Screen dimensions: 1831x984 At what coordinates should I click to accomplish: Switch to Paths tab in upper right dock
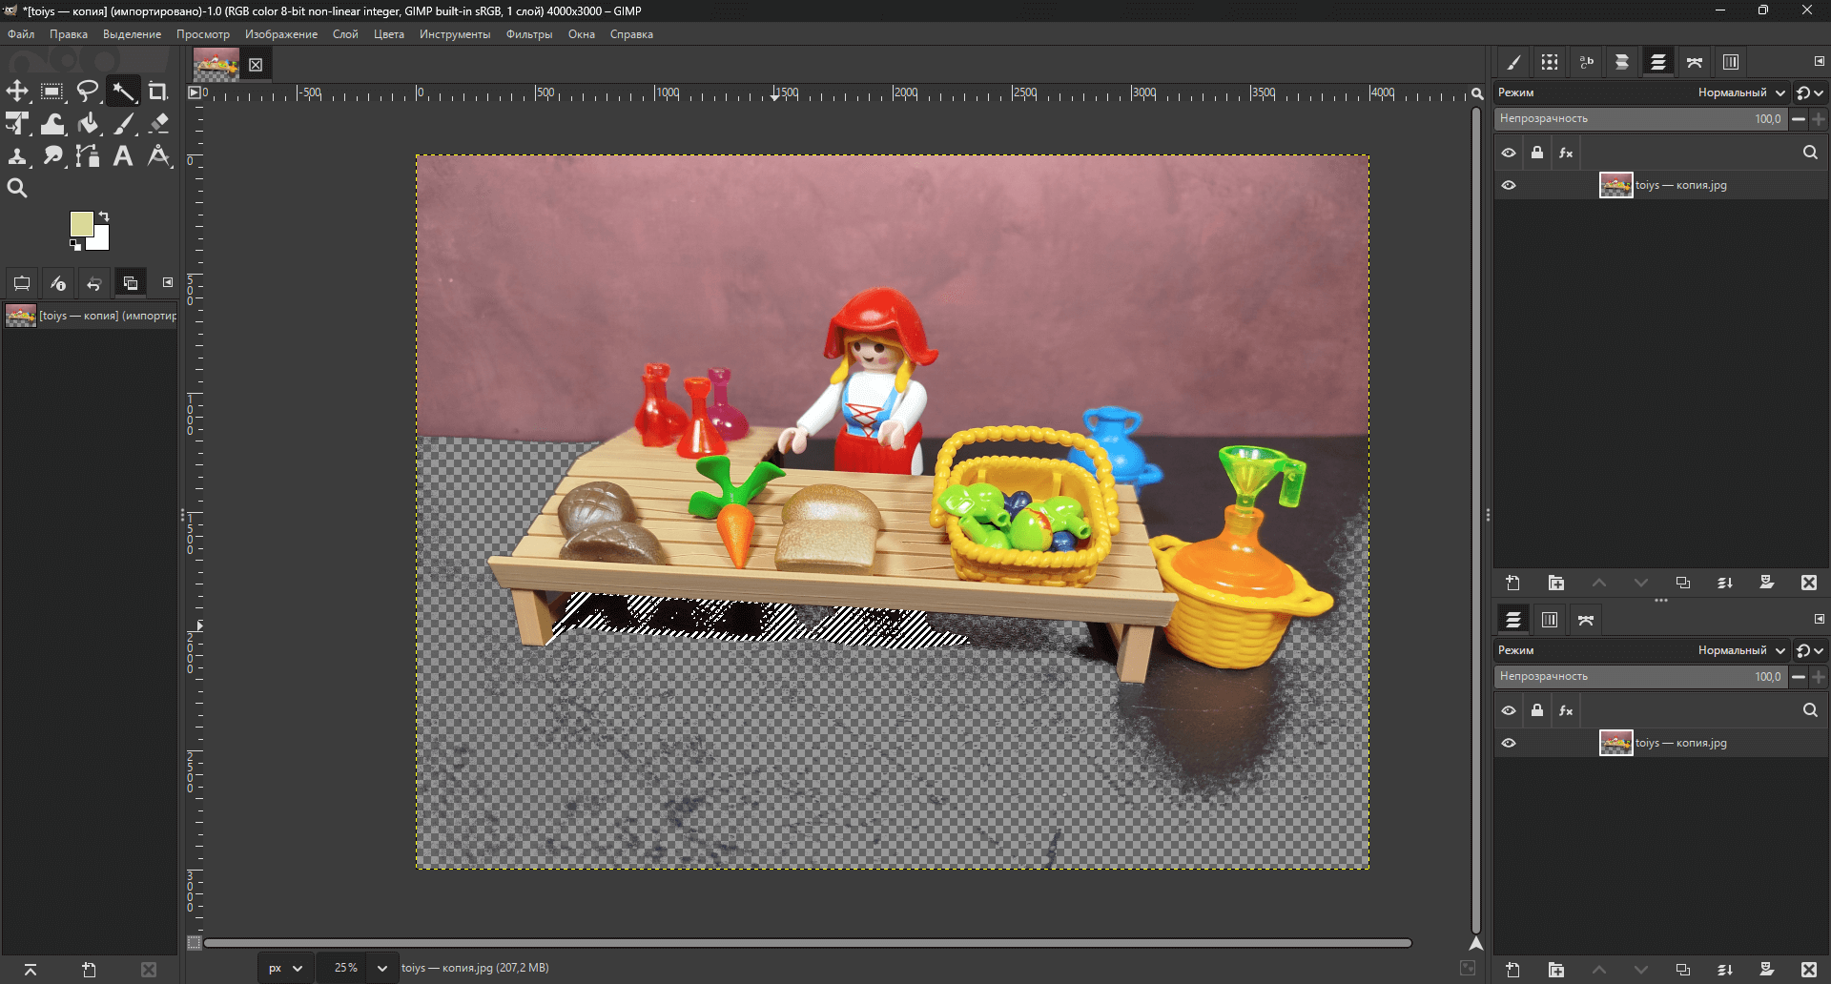1695,62
